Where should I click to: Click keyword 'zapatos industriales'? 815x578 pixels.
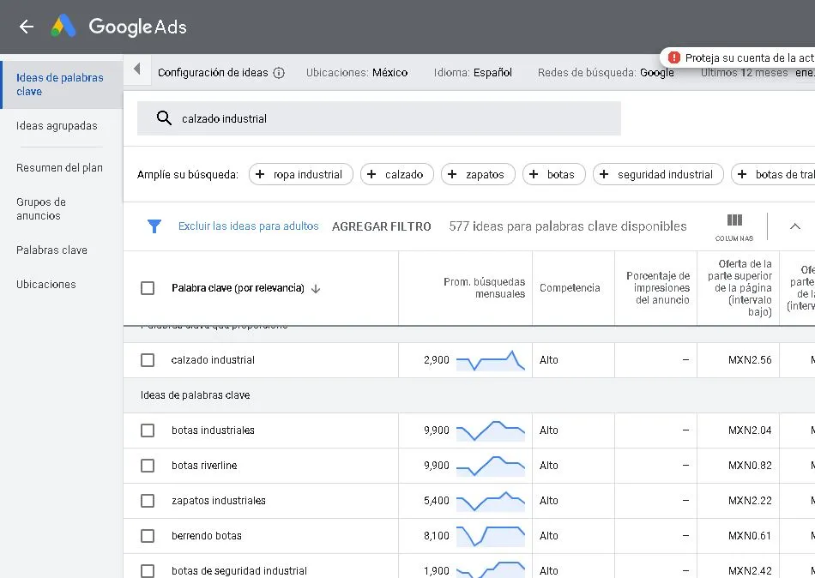[218, 501]
